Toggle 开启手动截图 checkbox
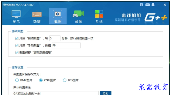The width and height of the screenshot is (170, 95). [x=17, y=45]
